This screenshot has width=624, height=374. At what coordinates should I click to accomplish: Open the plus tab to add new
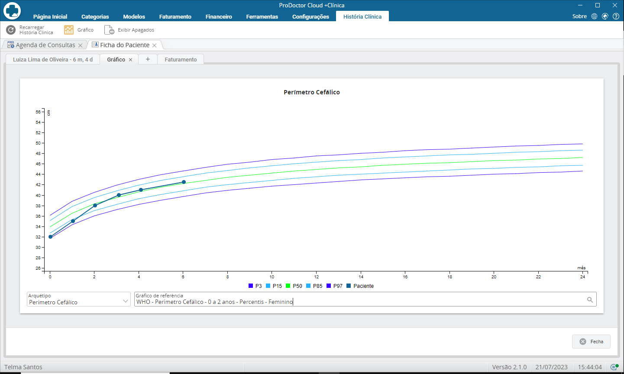[x=148, y=59]
